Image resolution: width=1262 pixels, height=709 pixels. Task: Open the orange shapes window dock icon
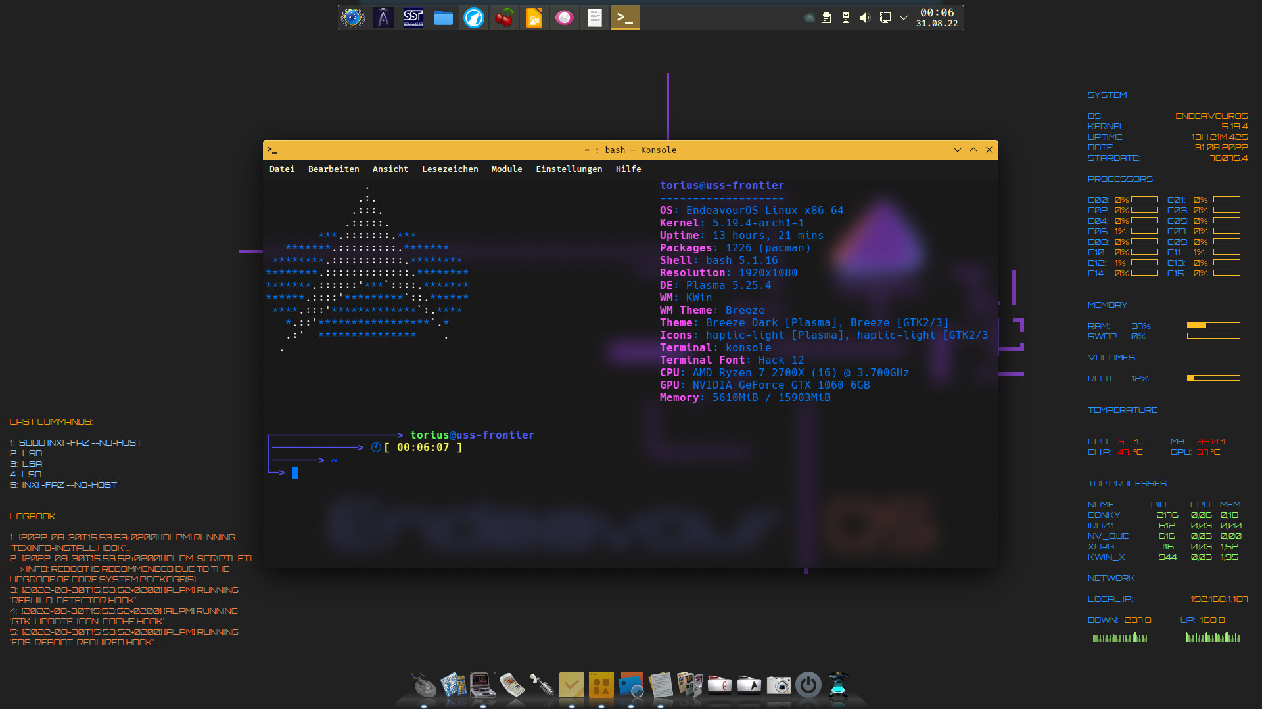601,685
